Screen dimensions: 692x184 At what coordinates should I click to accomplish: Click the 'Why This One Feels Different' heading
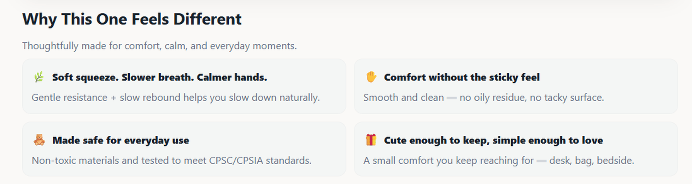click(132, 19)
